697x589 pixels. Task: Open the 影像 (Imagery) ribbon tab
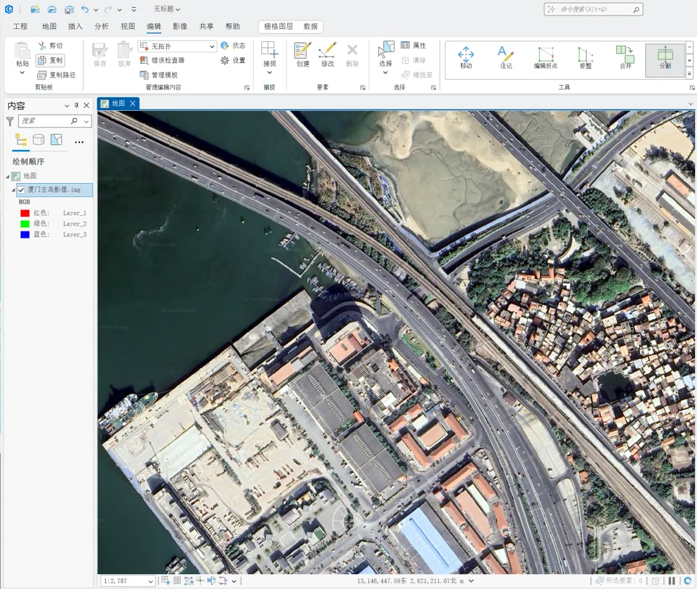(180, 26)
